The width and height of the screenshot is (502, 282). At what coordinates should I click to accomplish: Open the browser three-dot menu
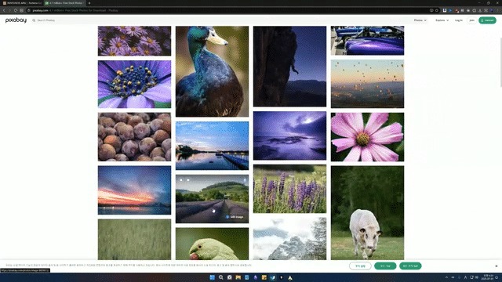click(x=498, y=10)
